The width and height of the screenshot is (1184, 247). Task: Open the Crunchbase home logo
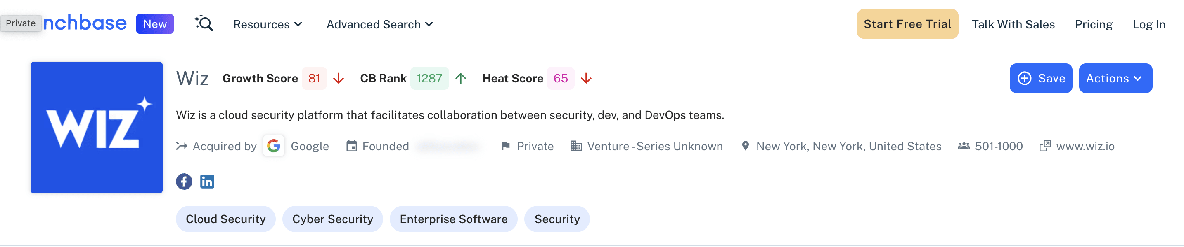click(85, 23)
